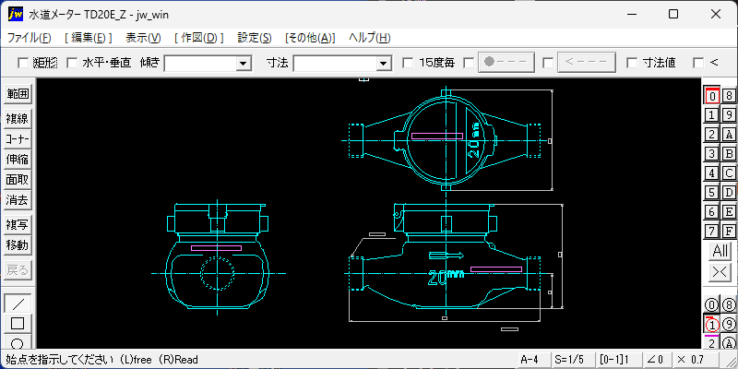Screen dimensions: 738x369
Task: Switch to layer D button
Action: 729,192
